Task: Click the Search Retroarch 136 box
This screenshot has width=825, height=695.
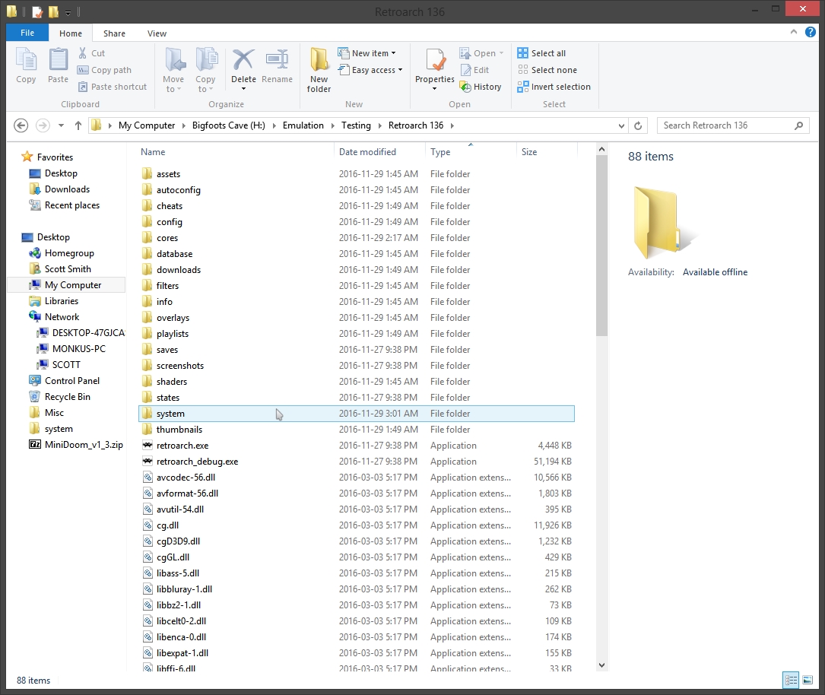Action: coord(725,125)
